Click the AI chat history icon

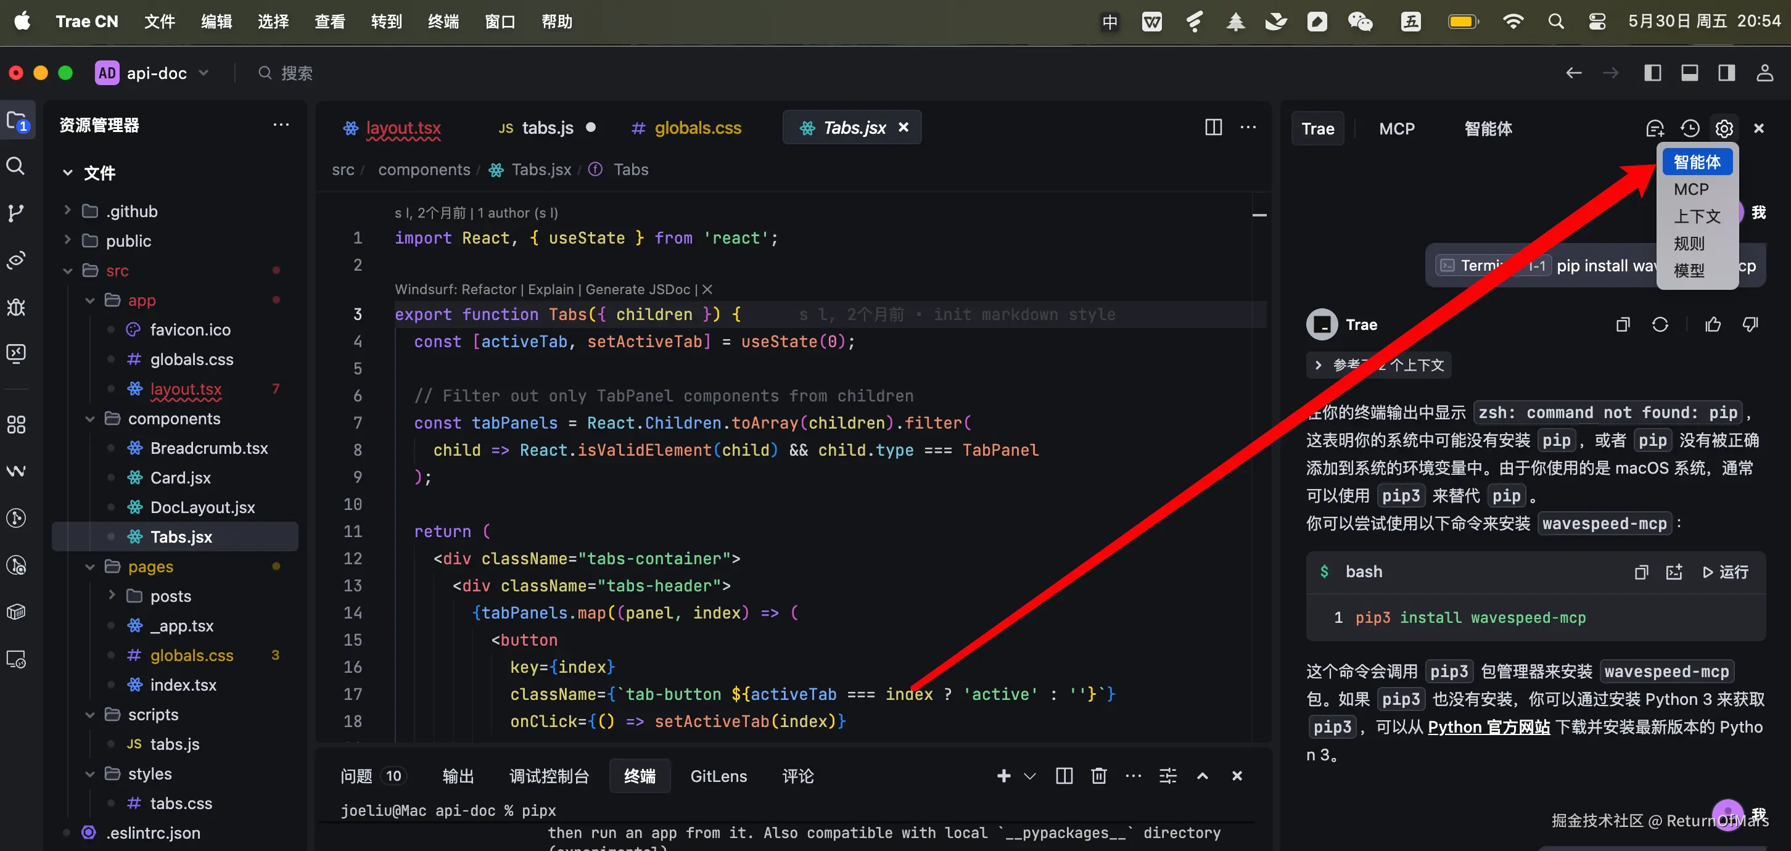pos(1689,129)
